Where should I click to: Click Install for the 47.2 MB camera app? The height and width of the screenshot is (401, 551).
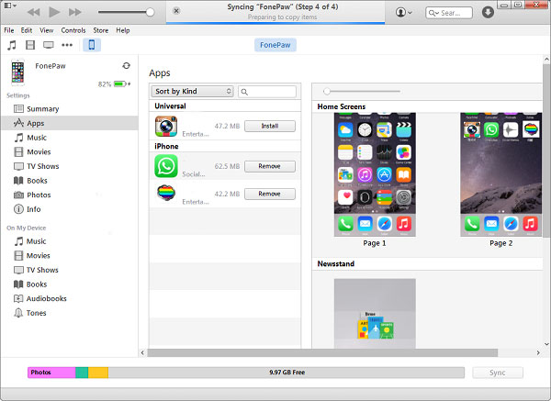pyautogui.click(x=269, y=126)
